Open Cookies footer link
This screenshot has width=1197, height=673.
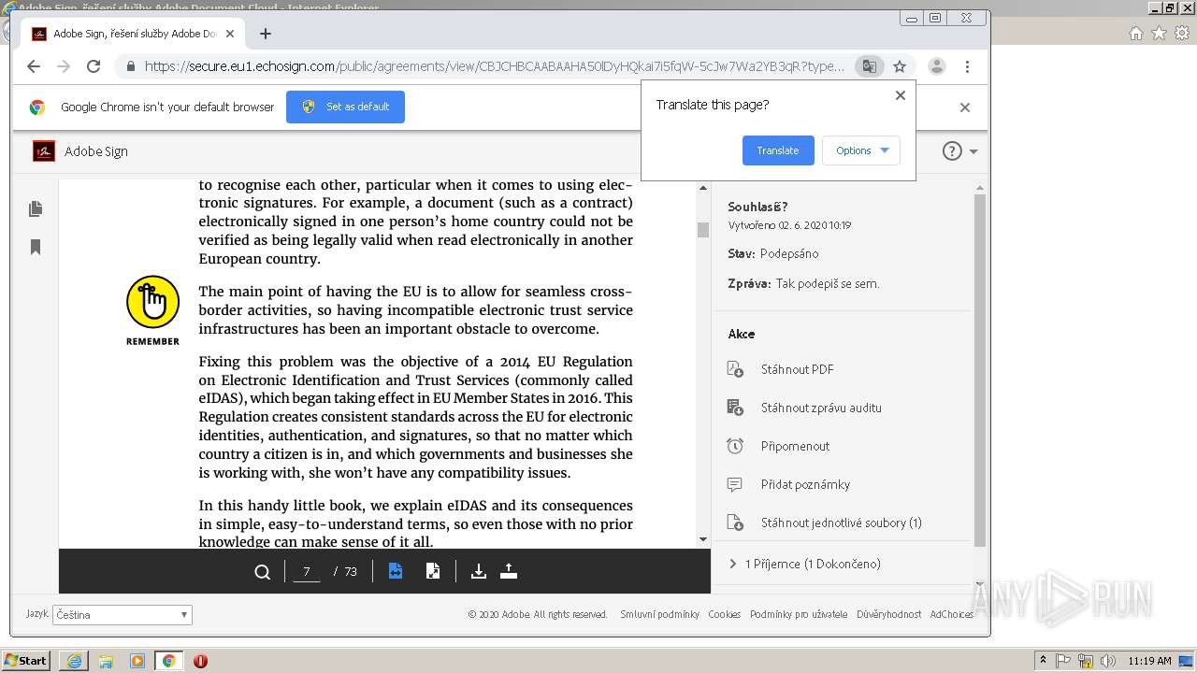coord(724,614)
